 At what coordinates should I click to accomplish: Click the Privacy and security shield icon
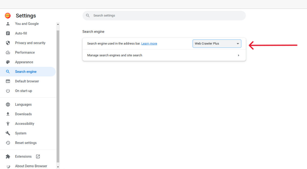coord(8,43)
